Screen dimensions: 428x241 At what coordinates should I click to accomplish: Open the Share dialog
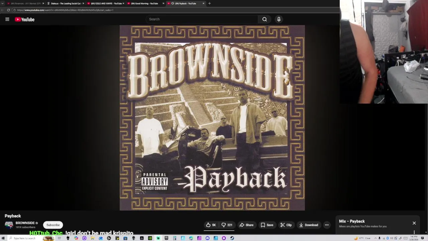(x=246, y=225)
